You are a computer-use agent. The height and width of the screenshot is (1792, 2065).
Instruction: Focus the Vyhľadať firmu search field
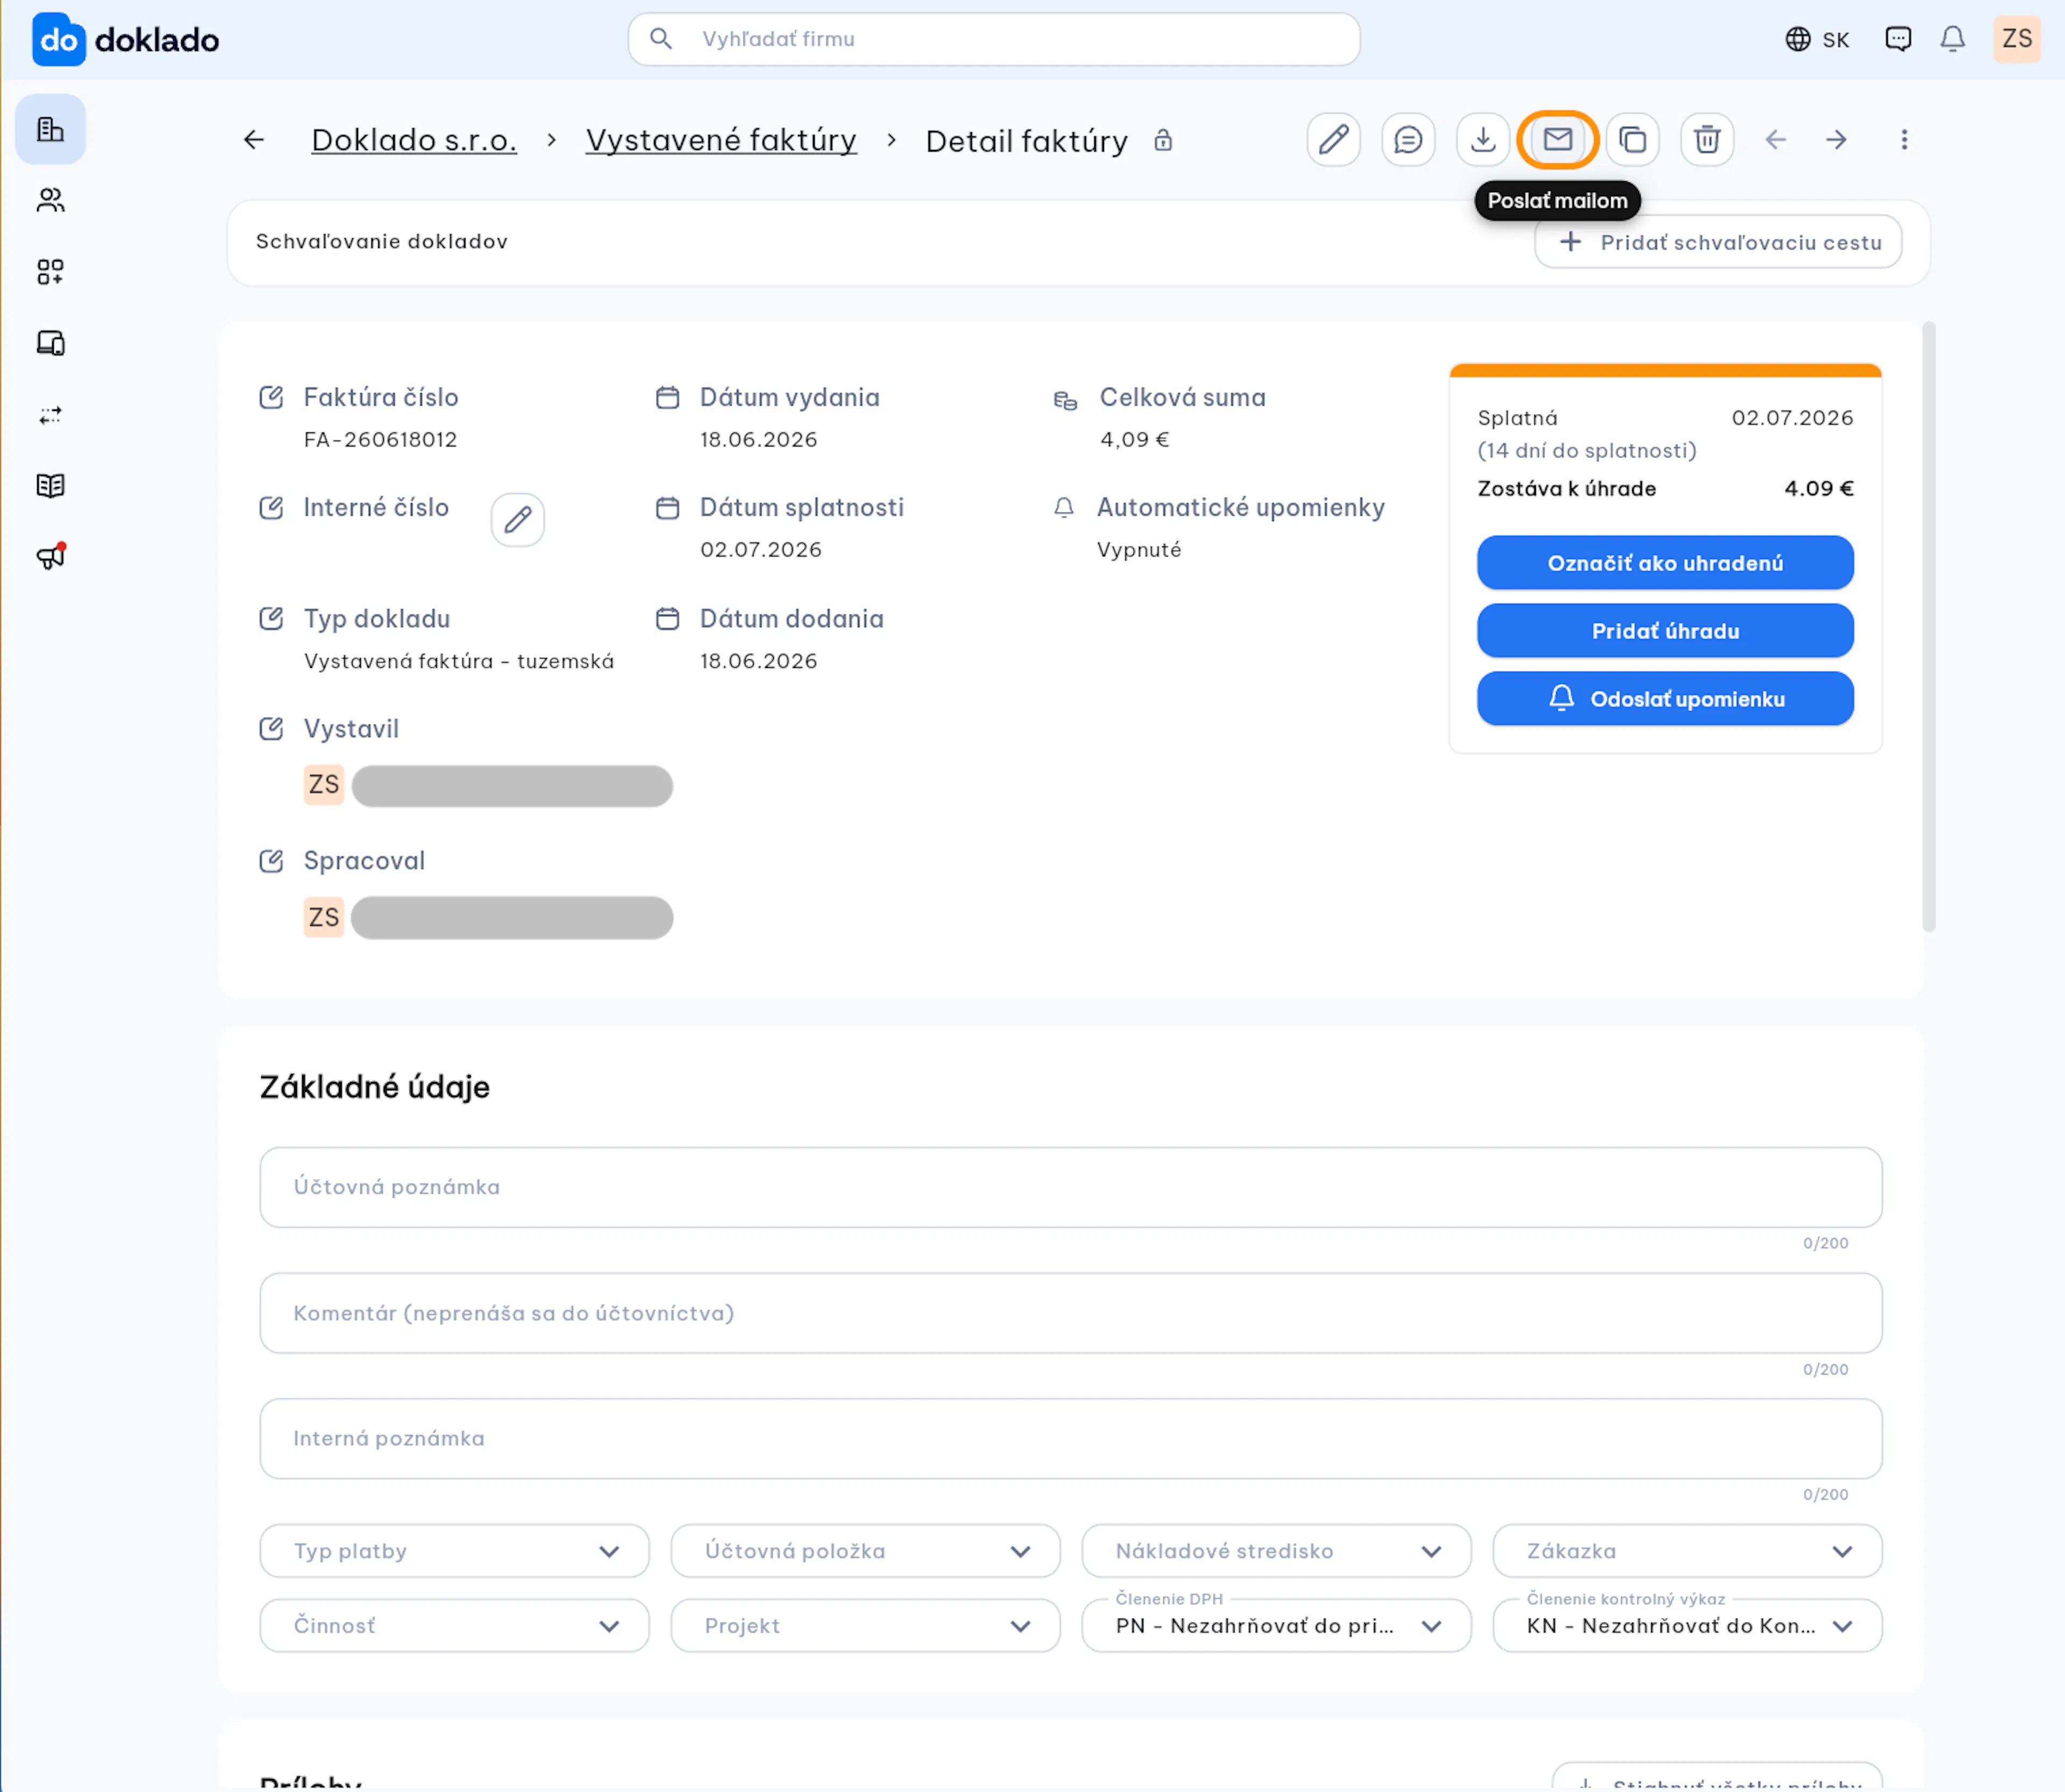(x=994, y=39)
